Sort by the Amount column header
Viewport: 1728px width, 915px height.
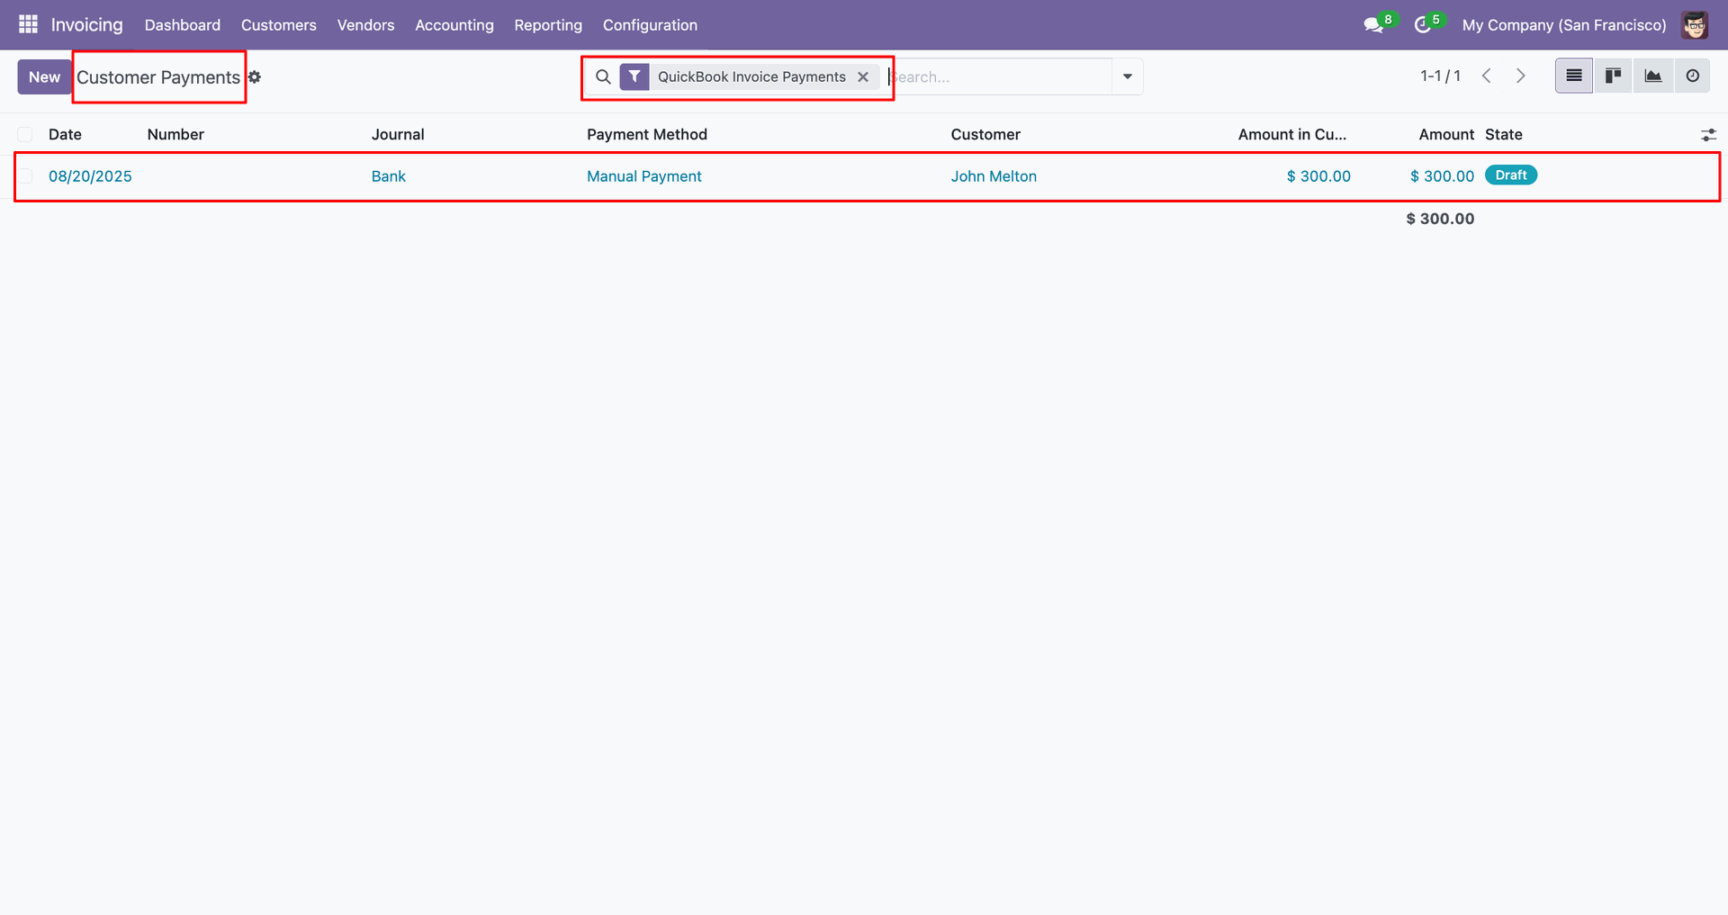tap(1446, 135)
